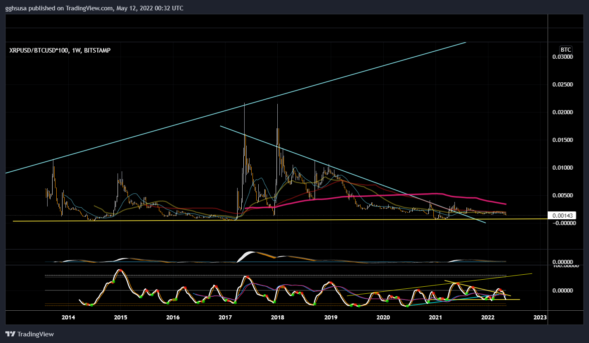Click the published-on TradingView.com header text

coord(94,8)
